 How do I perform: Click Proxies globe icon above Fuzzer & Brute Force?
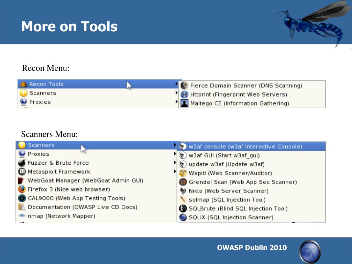click(x=22, y=154)
